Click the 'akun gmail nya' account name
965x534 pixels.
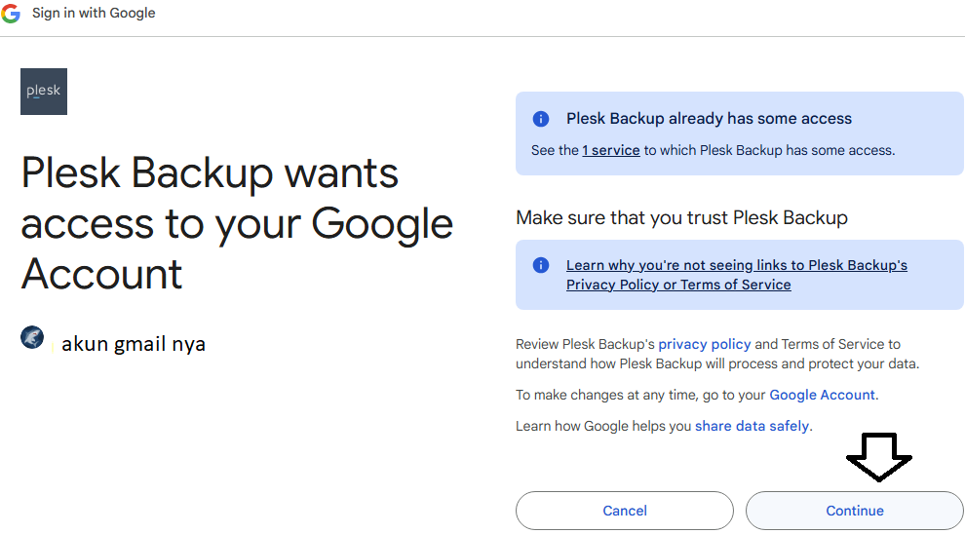click(134, 343)
